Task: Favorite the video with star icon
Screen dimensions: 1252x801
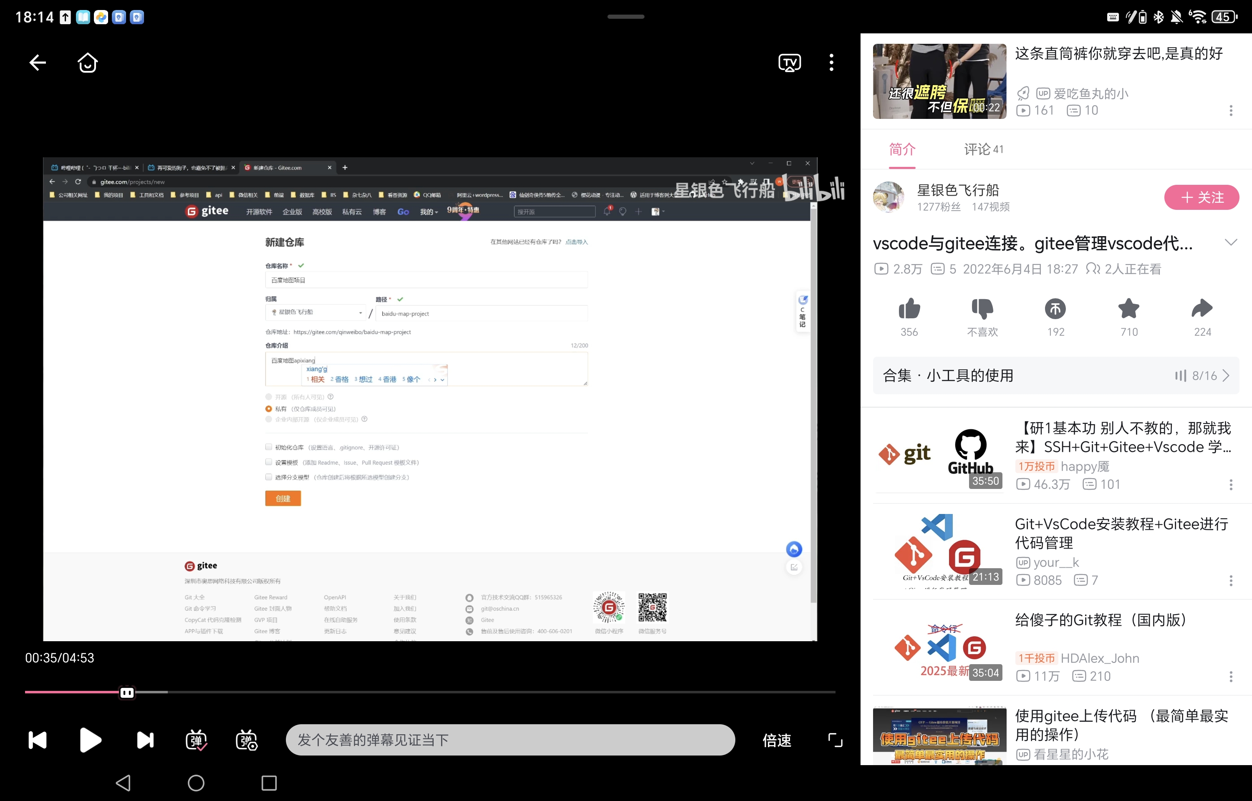Action: click(1128, 309)
